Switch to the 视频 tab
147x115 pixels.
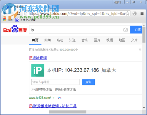coord(110,40)
